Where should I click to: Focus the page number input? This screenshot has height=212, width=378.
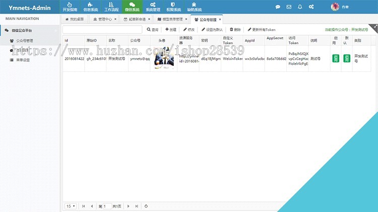107,206
